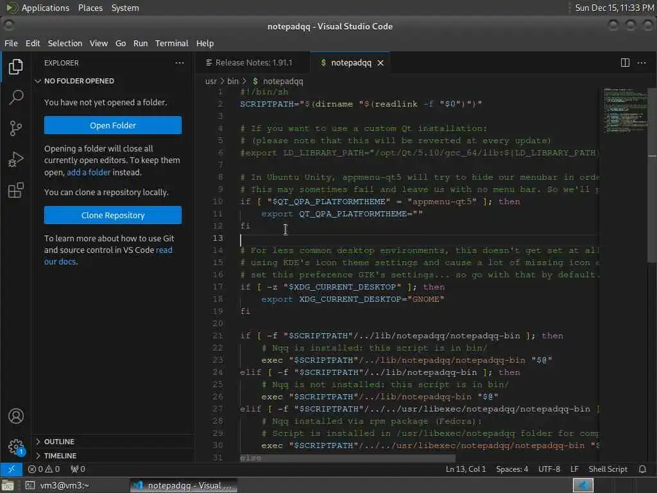The height and width of the screenshot is (493, 657).
Task: Click the '#!/bin/sh' line in editor
Action: pyautogui.click(x=264, y=92)
